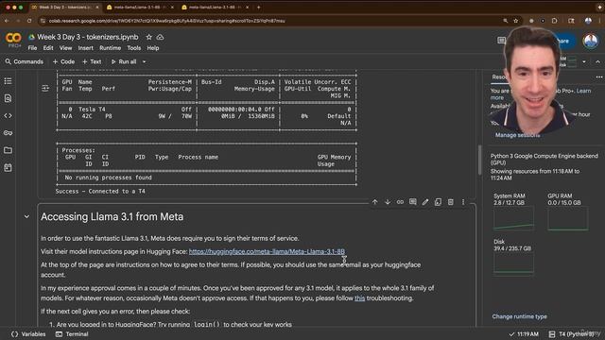605x340 pixels.
Task: Reload the browser page
Action: click(x=29, y=21)
